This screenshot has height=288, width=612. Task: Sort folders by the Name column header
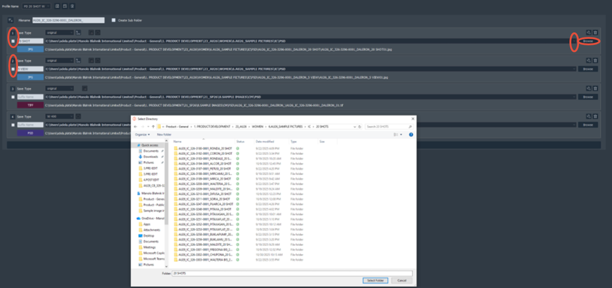(178, 141)
